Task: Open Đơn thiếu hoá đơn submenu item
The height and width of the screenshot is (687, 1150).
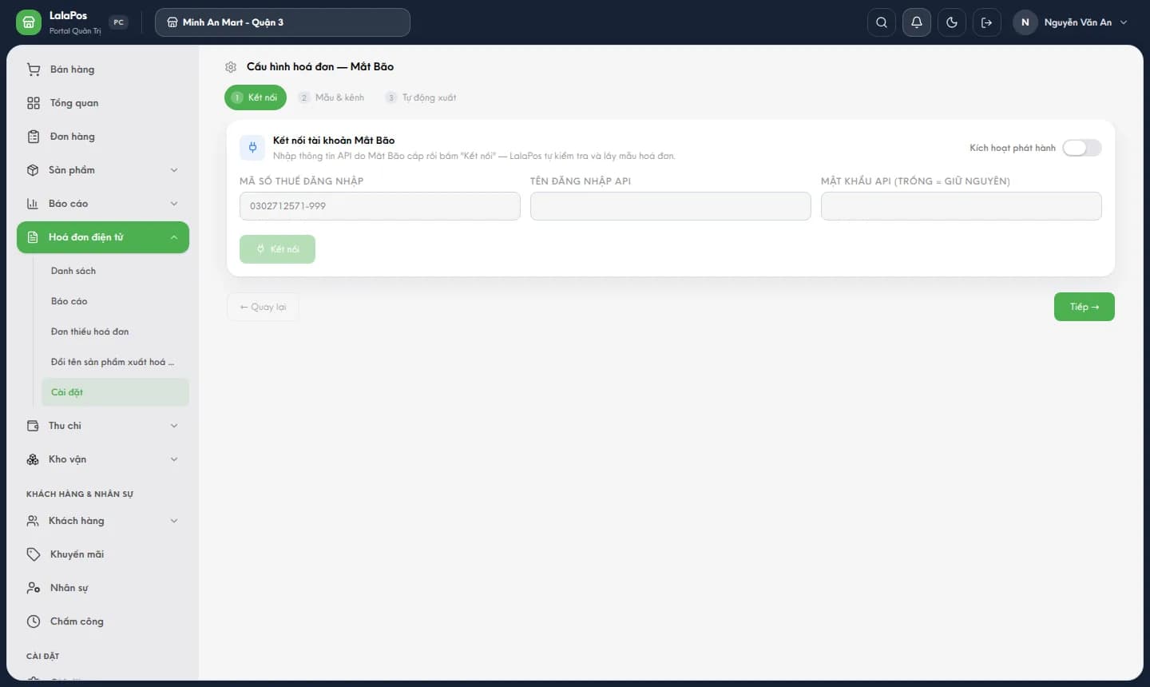Action: (x=115, y=332)
